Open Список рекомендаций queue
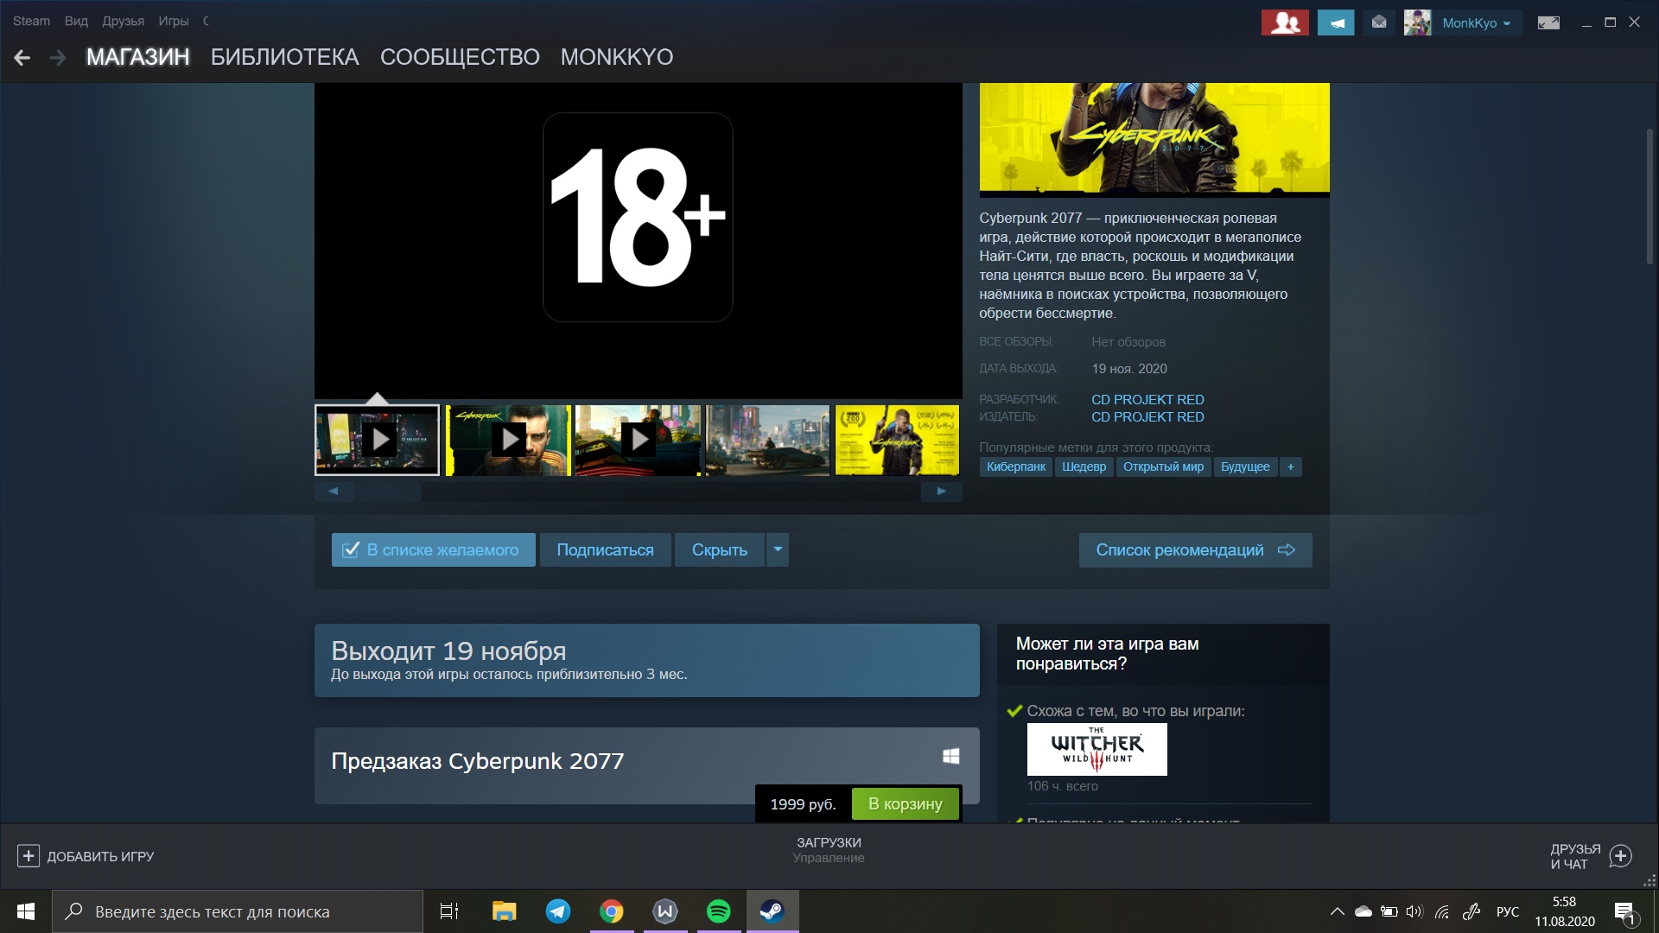The width and height of the screenshot is (1659, 933). (x=1195, y=550)
